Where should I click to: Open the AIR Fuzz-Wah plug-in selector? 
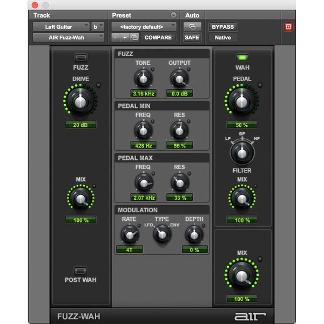pos(69,38)
